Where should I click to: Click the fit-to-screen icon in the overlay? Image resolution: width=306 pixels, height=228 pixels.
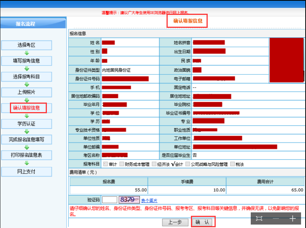[x=259, y=218]
